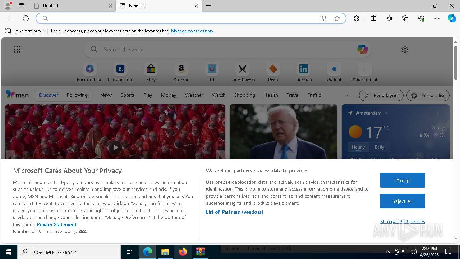Add this page to favorites star icon

point(337,18)
